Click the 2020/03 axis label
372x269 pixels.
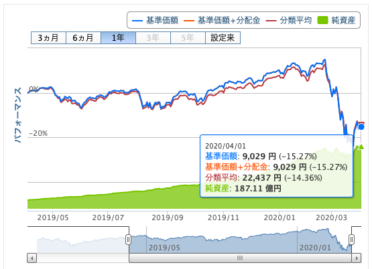331,217
